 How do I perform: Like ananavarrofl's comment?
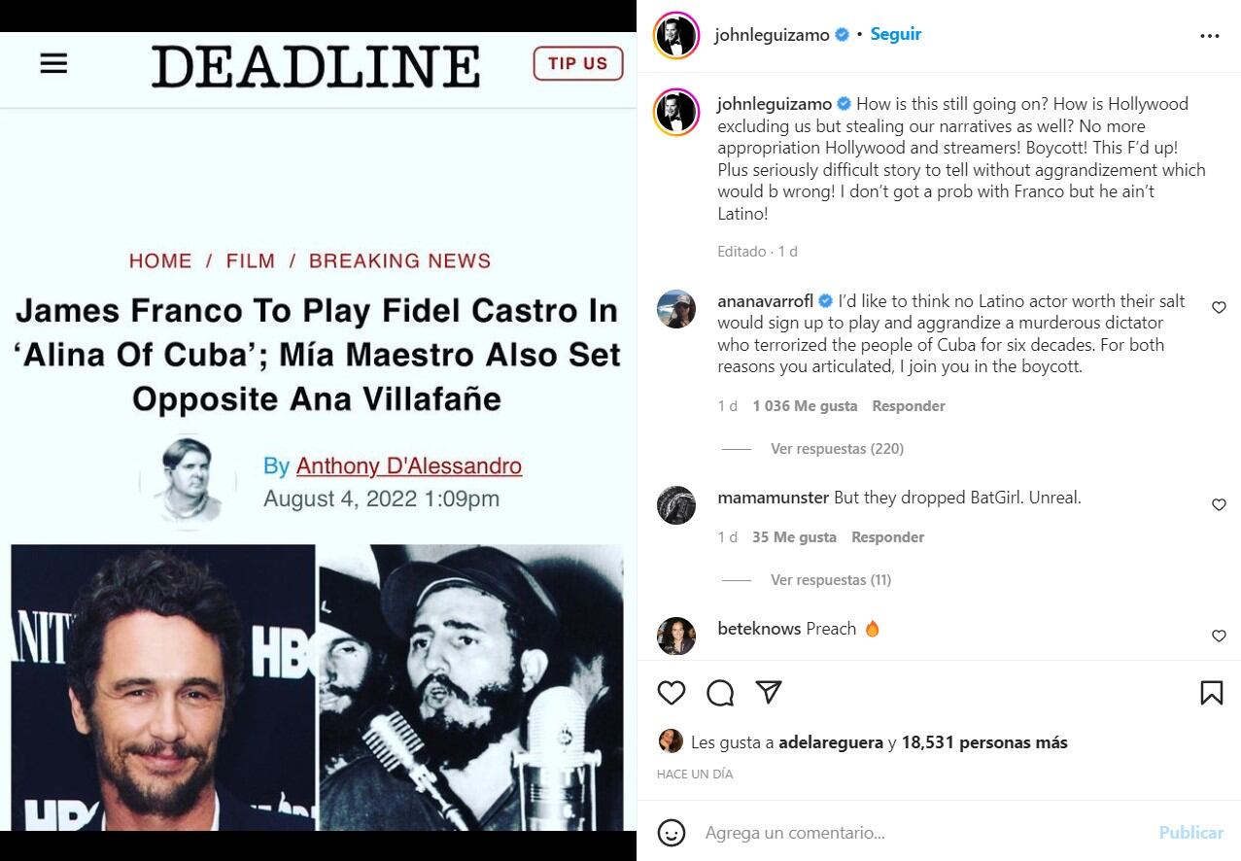pyautogui.click(x=1219, y=308)
